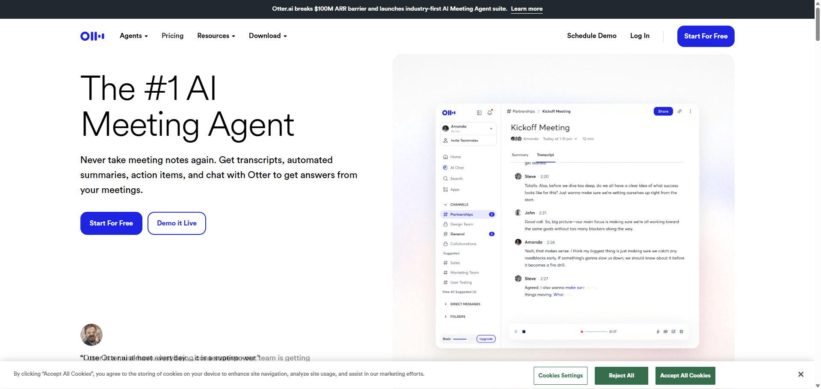The image size is (821, 389).
Task: Click the Schedule Demo link
Action: tap(592, 36)
